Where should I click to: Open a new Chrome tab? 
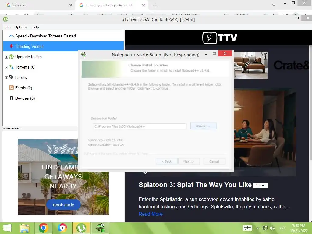point(155,5)
